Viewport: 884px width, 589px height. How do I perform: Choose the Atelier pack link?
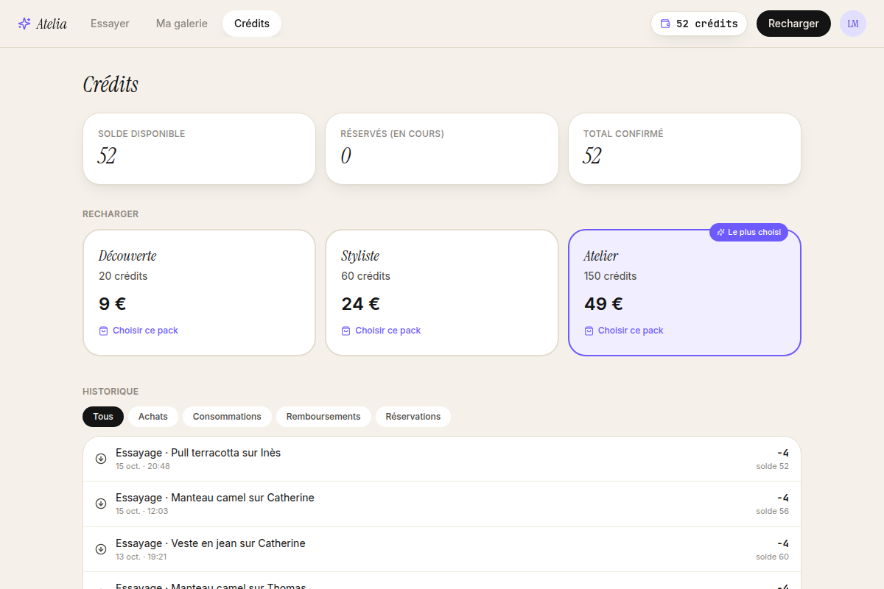tap(624, 331)
